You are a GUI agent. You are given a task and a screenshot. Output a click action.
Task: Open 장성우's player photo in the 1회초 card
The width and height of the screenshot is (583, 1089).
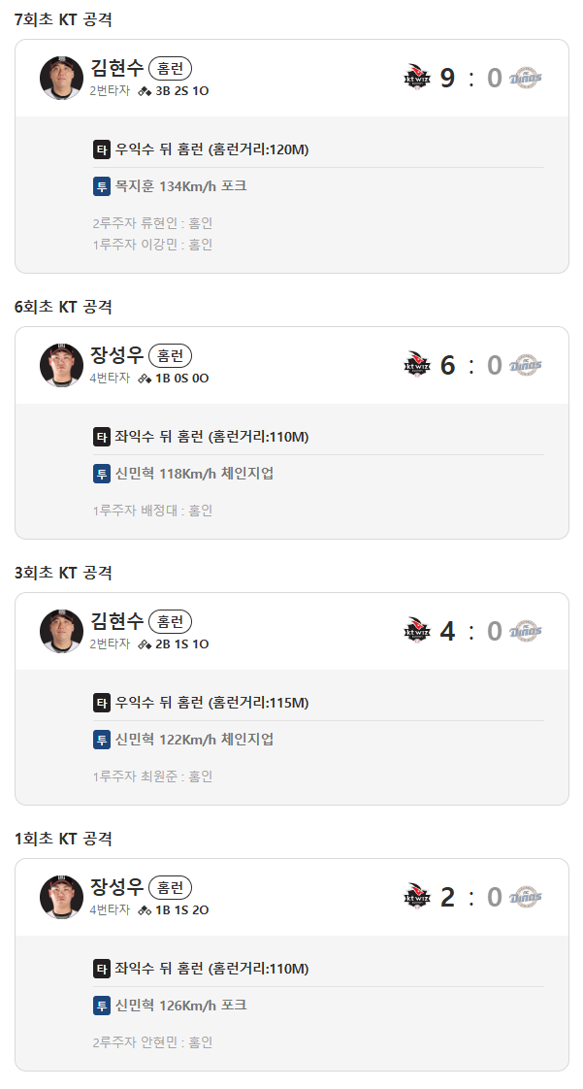tap(61, 897)
